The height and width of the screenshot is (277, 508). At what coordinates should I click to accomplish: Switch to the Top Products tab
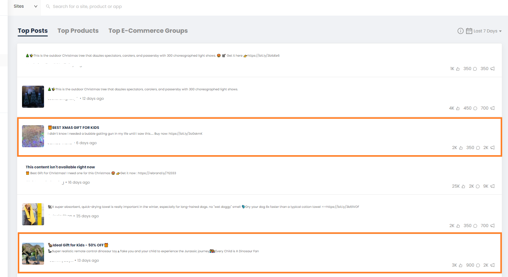pyautogui.click(x=78, y=31)
